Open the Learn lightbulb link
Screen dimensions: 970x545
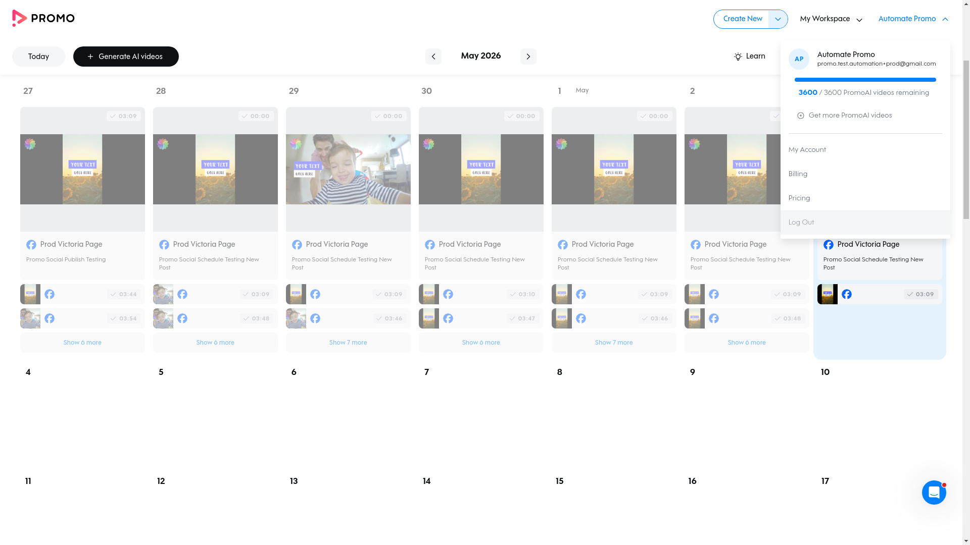point(749,57)
